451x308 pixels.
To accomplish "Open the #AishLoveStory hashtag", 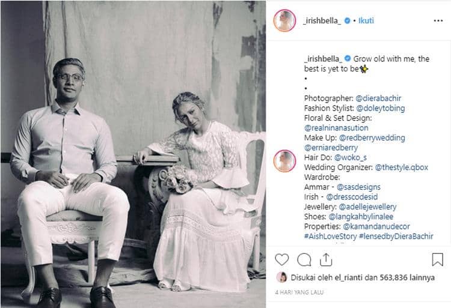I will 331,236.
